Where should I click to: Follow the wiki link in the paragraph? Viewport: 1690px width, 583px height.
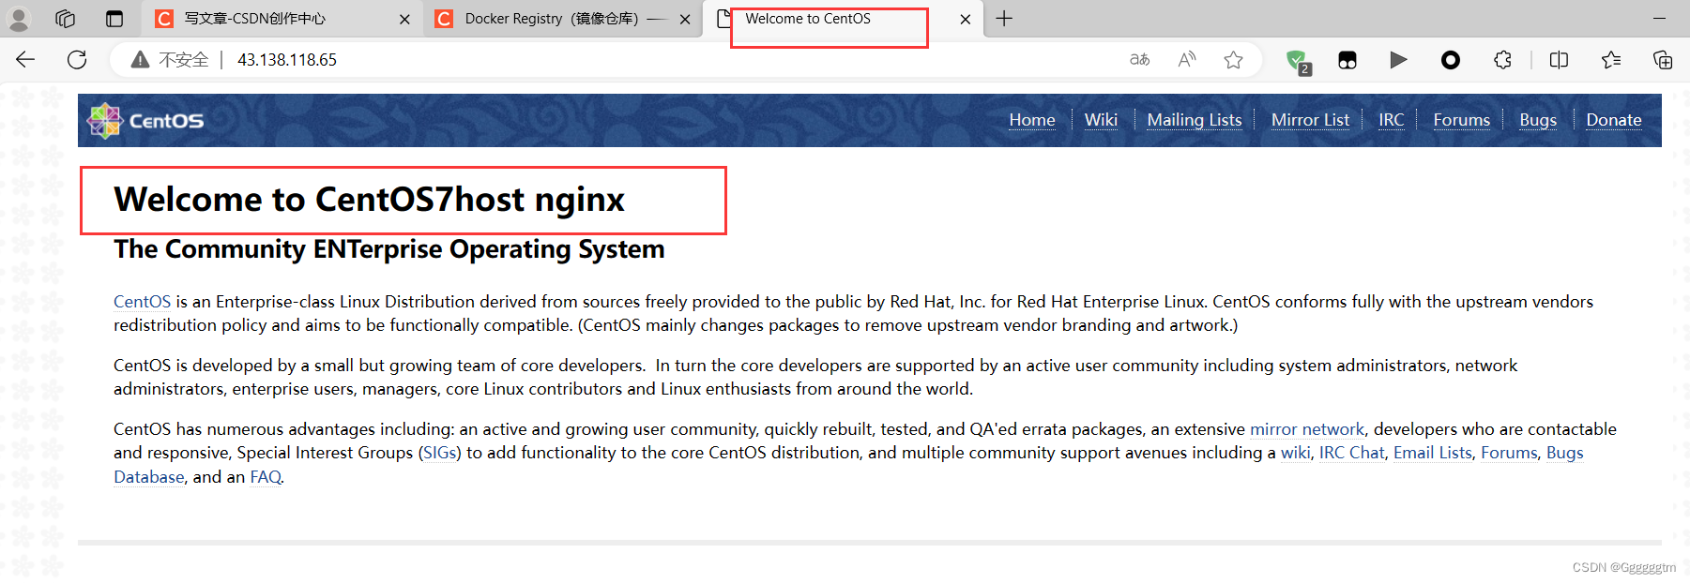point(1295,453)
